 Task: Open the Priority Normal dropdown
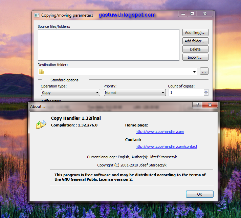(135, 93)
